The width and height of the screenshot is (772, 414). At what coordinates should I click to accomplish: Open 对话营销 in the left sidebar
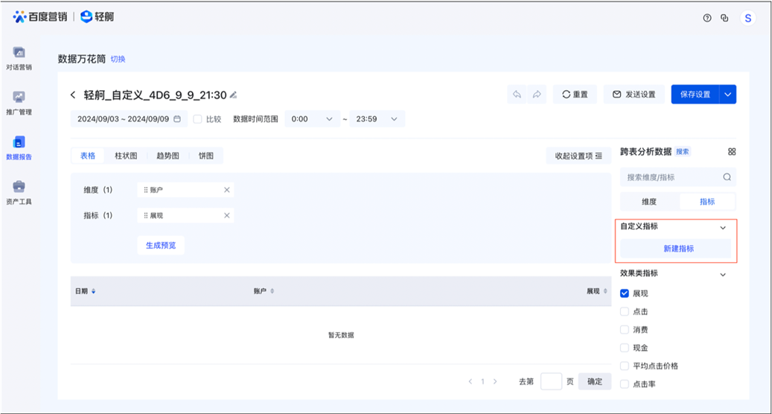point(19,58)
